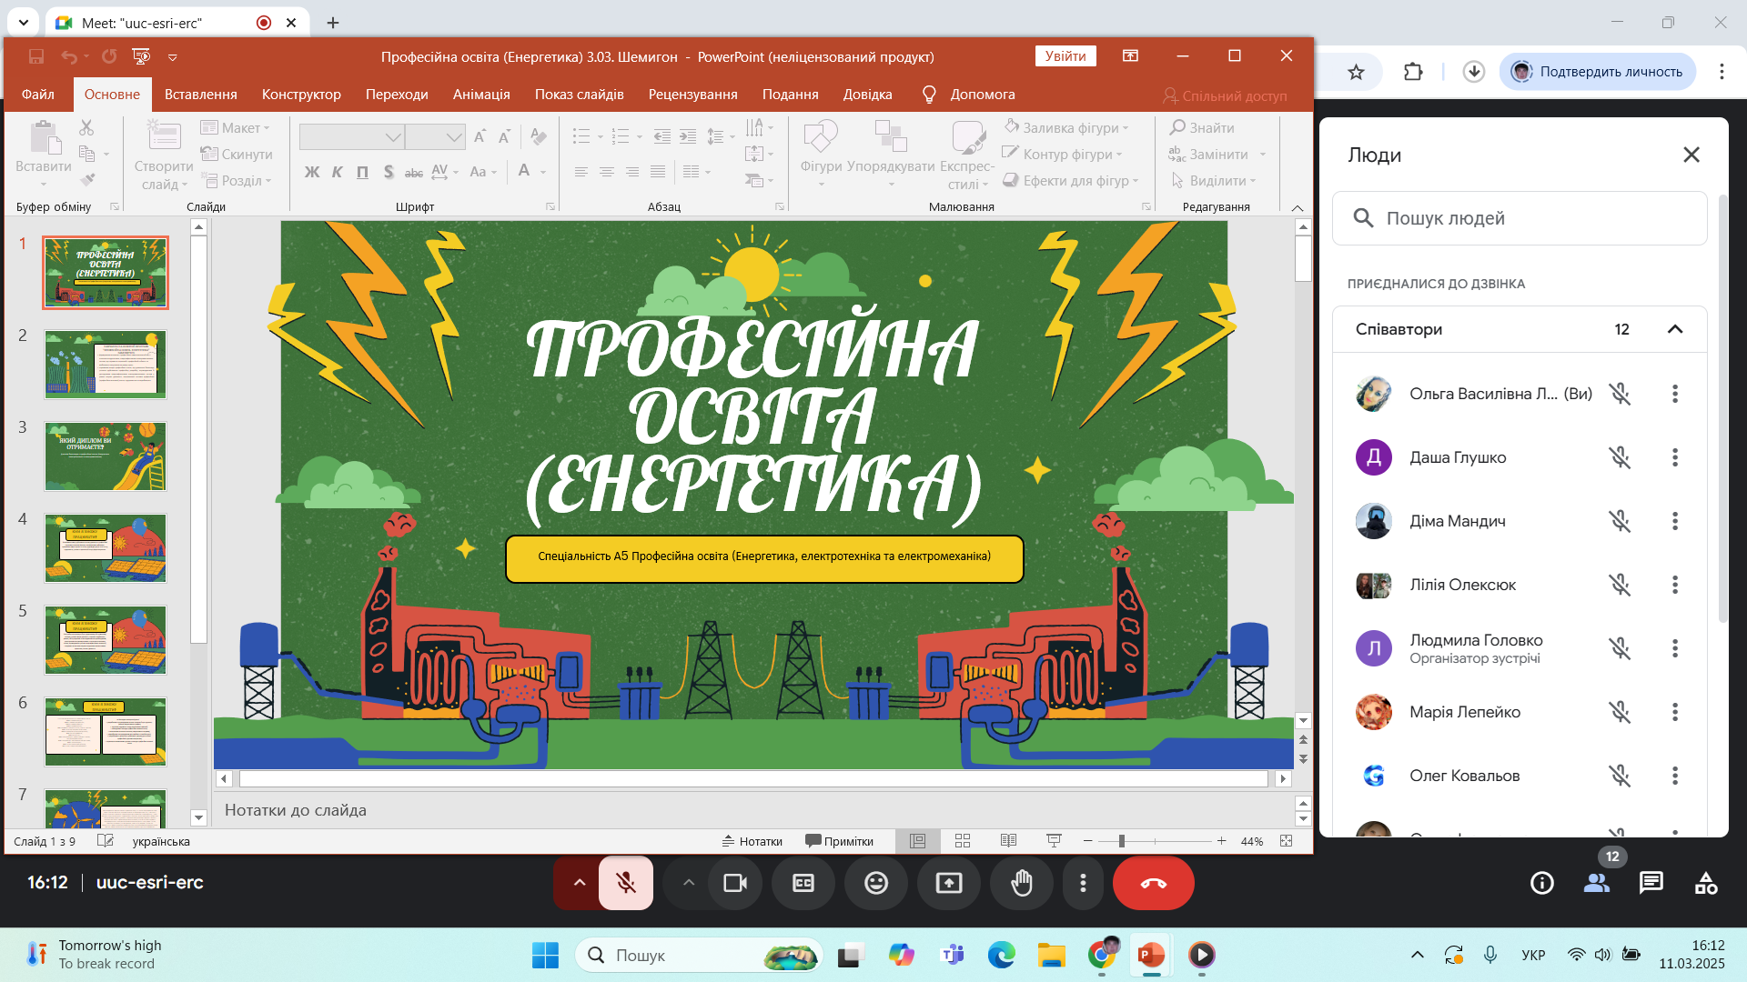This screenshot has width=1747, height=982.
Task: Click the Undo arrow in PowerPoint
Action: [69, 56]
